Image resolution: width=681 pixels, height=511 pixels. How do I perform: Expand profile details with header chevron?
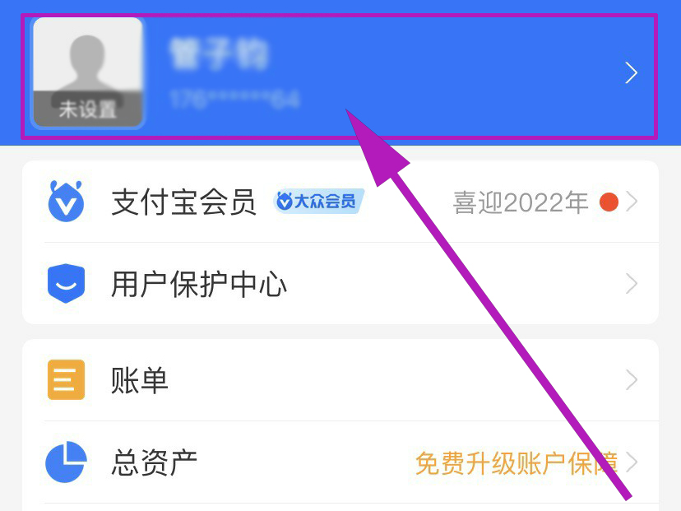pyautogui.click(x=631, y=72)
